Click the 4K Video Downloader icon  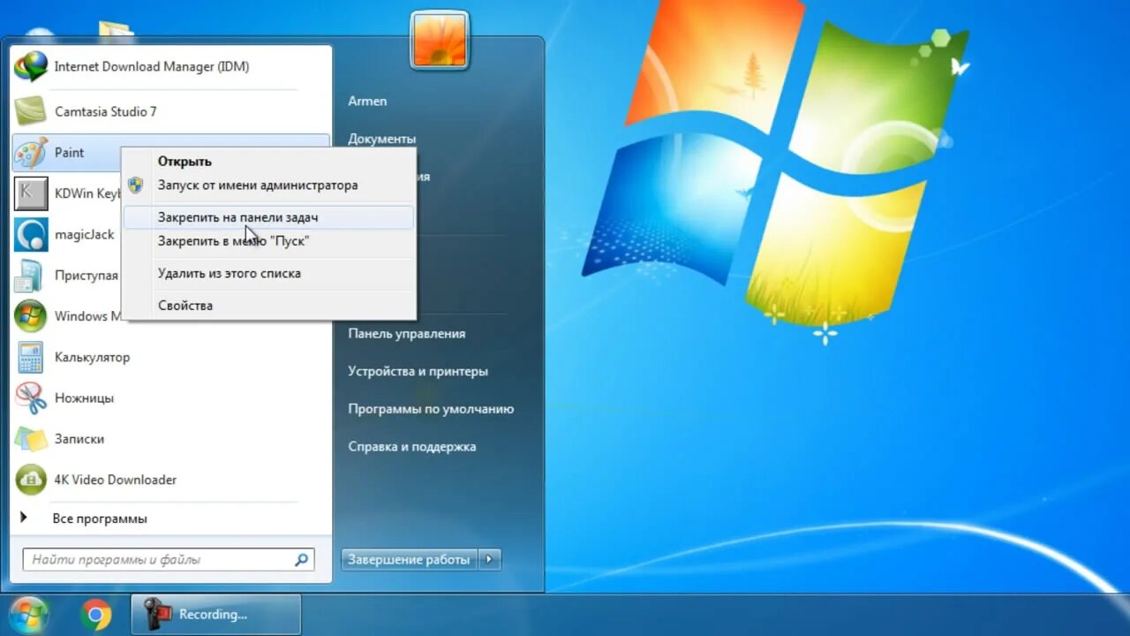[x=31, y=480]
